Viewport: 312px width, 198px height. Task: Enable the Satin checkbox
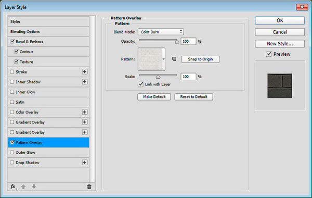[x=12, y=102]
